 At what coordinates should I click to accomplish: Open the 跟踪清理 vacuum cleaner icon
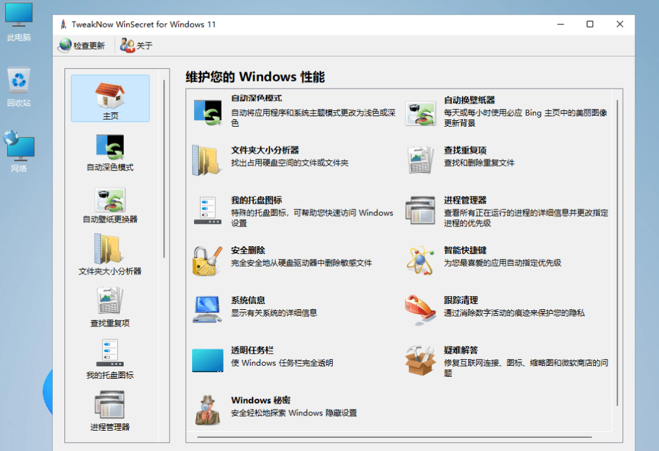click(421, 310)
